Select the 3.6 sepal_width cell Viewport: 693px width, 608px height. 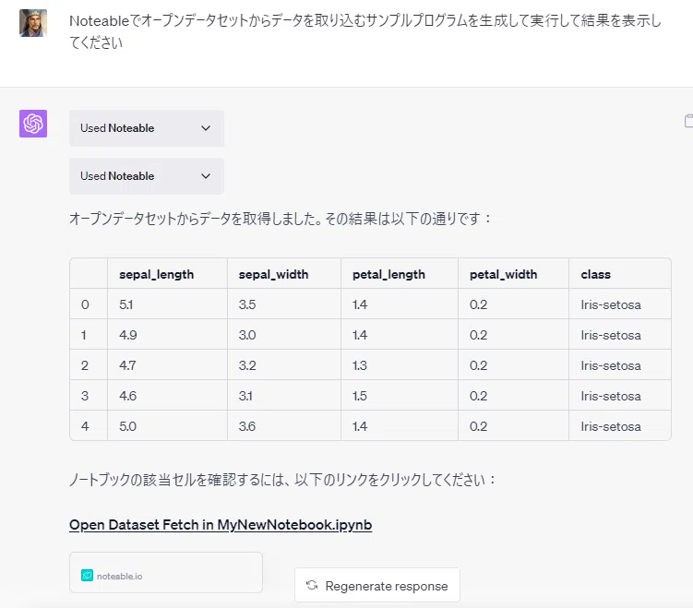(284, 426)
